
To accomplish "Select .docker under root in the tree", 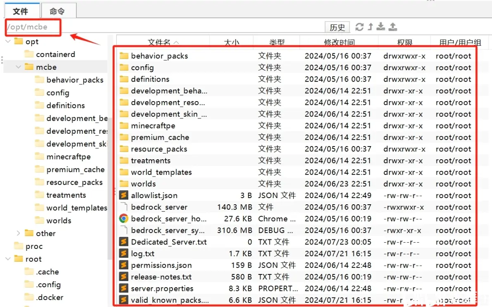I will 50,297.
